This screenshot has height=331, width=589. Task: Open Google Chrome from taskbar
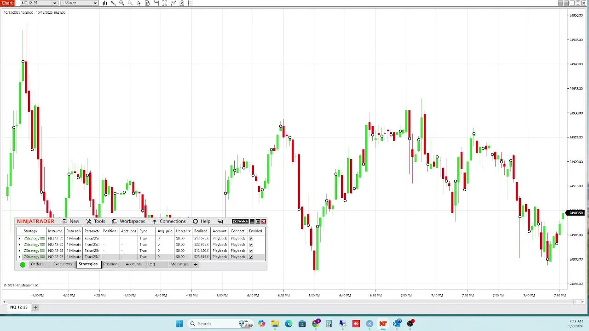click(x=316, y=324)
